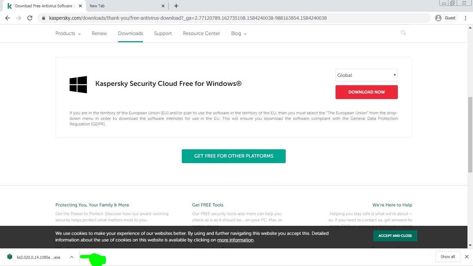
Task: Open the Downloads nav item
Action: pyautogui.click(x=131, y=34)
